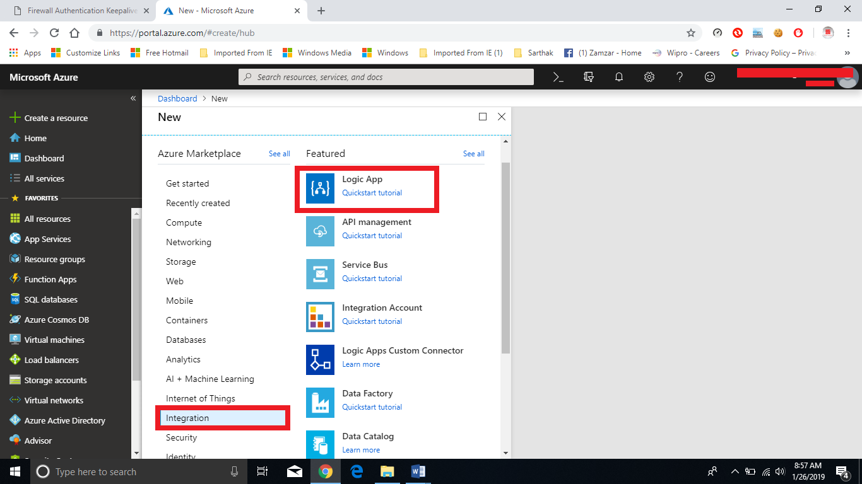Click the Azure search resources box
Screen dimensions: 862x484
click(x=386, y=77)
